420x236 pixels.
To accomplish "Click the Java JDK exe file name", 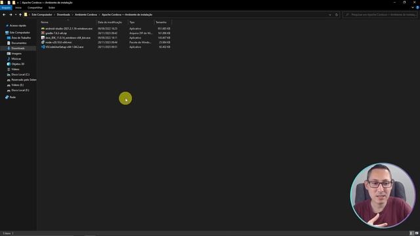I will [68, 38].
